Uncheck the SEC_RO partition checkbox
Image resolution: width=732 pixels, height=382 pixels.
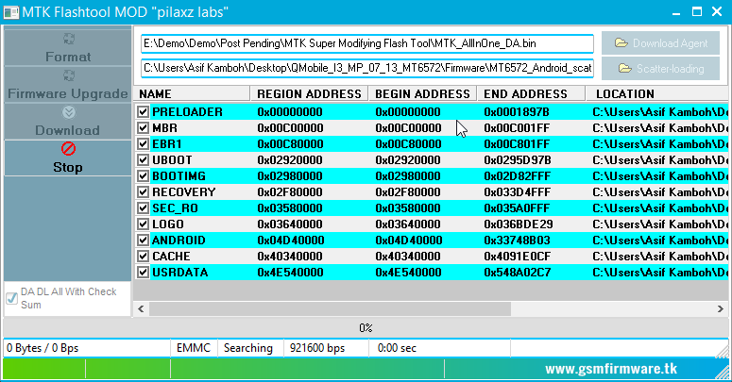(143, 208)
